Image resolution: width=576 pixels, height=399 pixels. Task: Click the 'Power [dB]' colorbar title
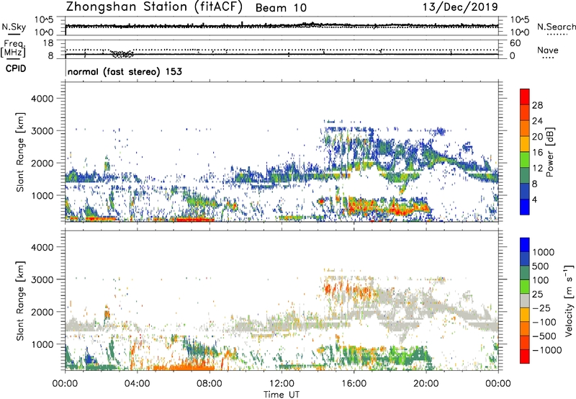pyautogui.click(x=549, y=152)
